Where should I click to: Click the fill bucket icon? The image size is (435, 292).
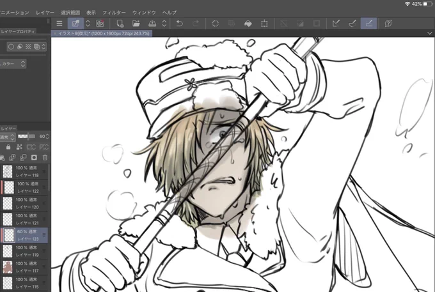(x=248, y=24)
